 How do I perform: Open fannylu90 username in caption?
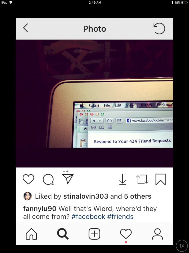pos(40,209)
